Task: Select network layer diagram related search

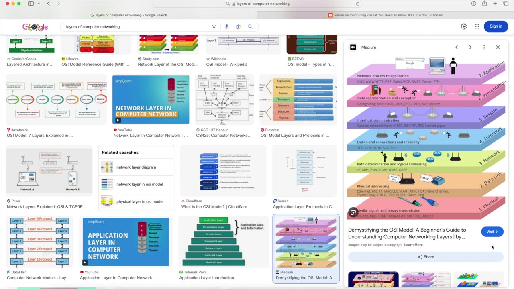Action: click(136, 167)
